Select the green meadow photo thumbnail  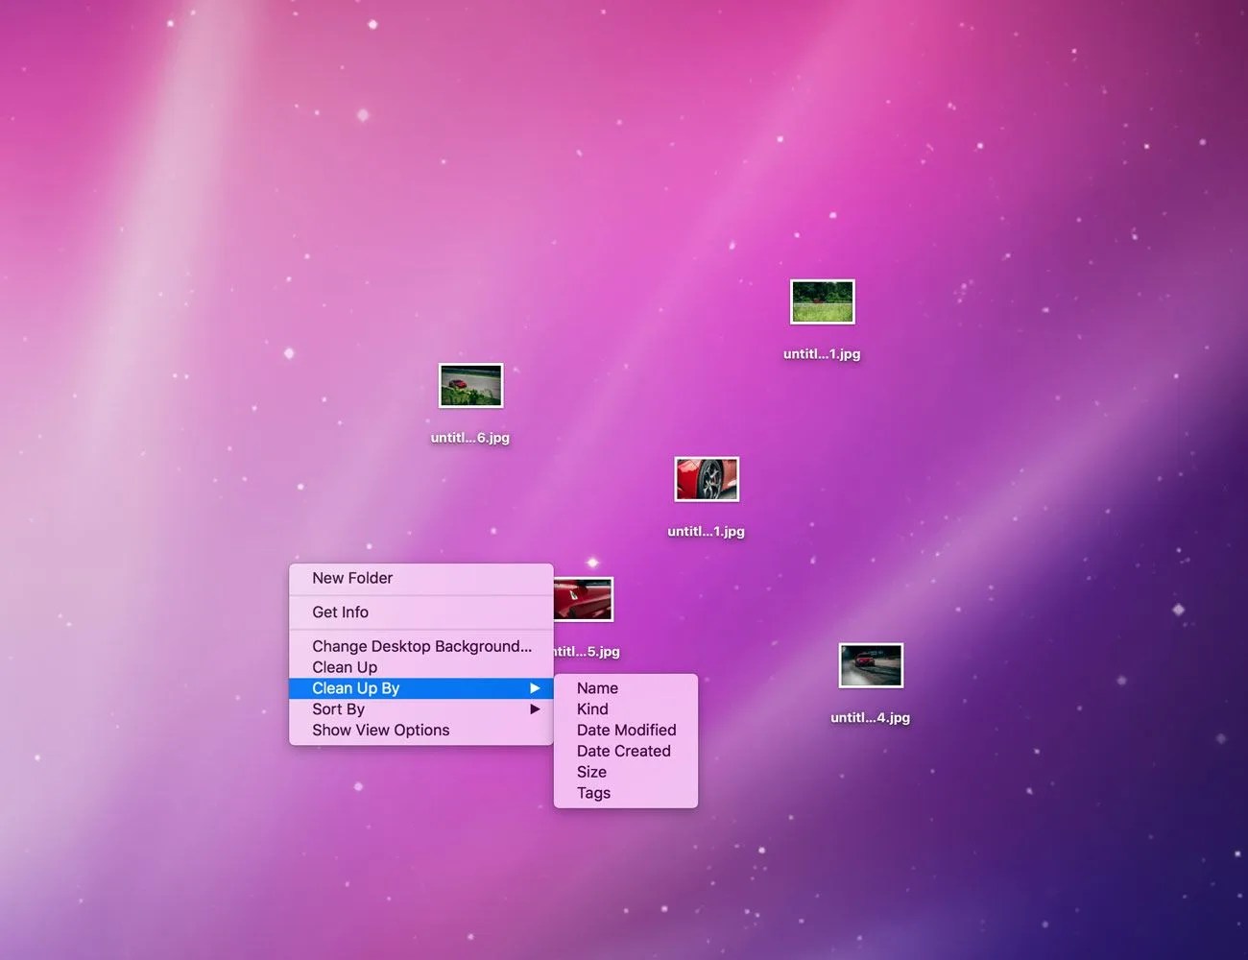click(x=822, y=301)
